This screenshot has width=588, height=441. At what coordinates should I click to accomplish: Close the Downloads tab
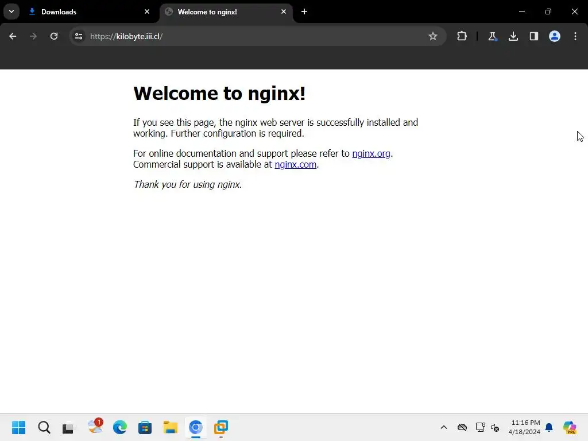point(147,11)
